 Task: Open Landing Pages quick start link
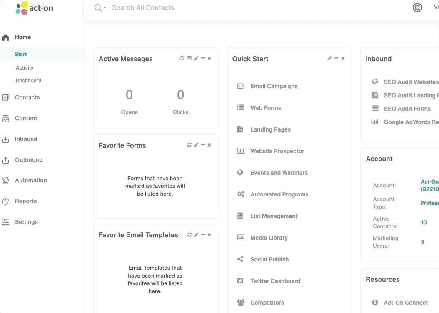(x=270, y=129)
